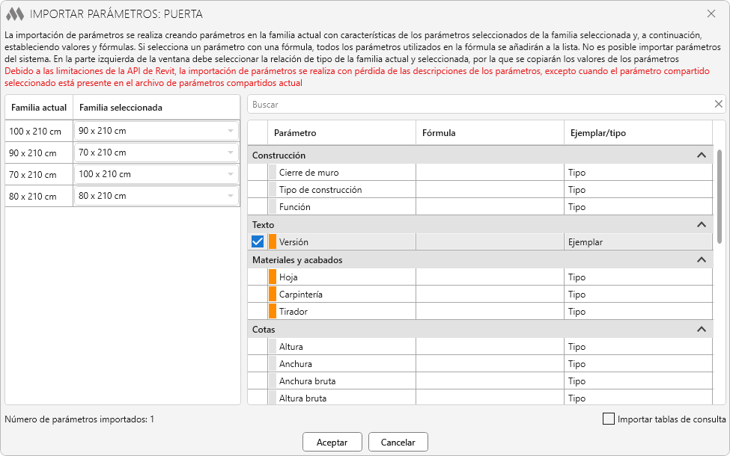Screen dimensions: 730x456
Task: Uncheck the Versión parameter checkbox
Action: pos(258,242)
